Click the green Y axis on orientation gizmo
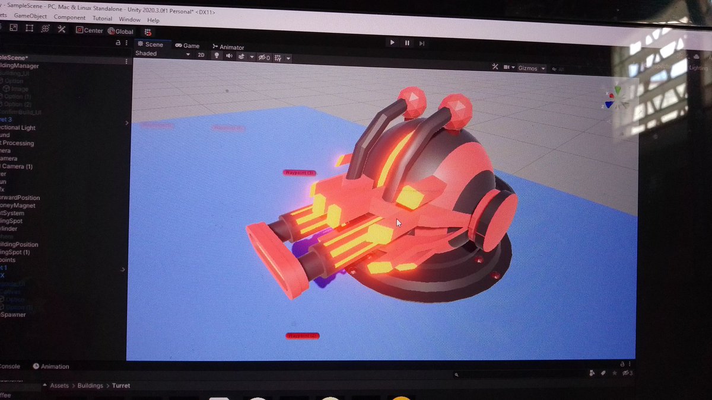The height and width of the screenshot is (400, 712). 618,90
